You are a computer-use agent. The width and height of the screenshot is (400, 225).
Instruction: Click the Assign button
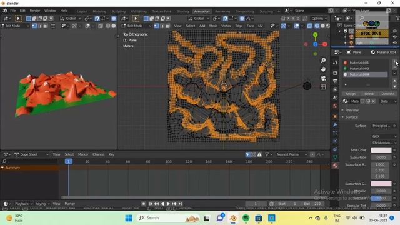tap(351, 94)
